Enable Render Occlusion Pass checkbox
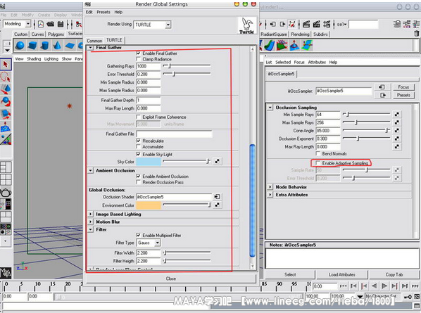The height and width of the screenshot is (313, 421). click(138, 182)
